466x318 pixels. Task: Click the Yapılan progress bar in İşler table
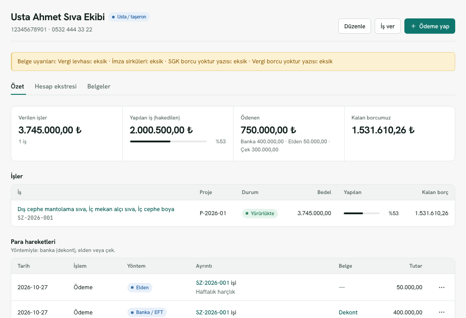tap(362, 213)
